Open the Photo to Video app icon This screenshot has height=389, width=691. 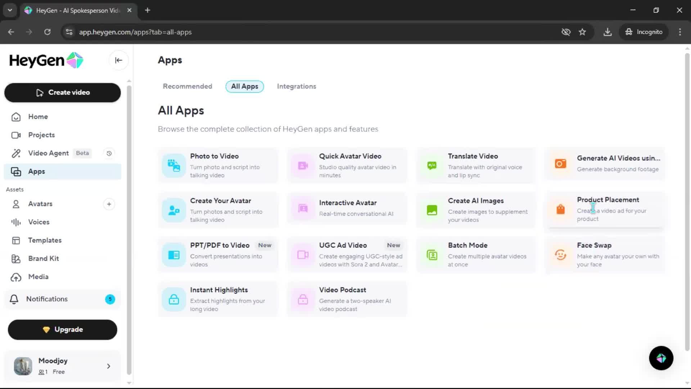point(174,165)
